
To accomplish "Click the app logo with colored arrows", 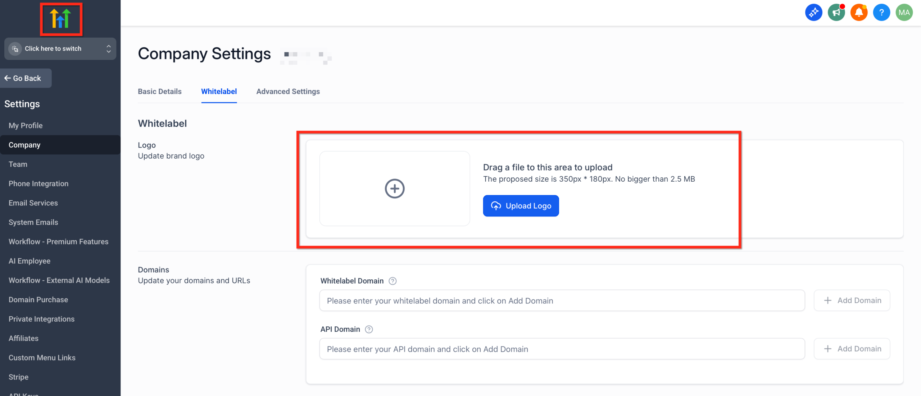I will pyautogui.click(x=61, y=19).
